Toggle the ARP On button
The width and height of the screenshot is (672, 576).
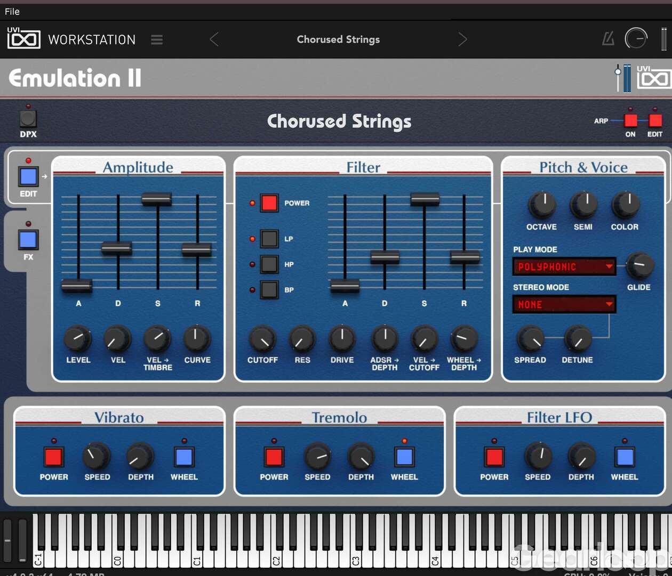point(630,120)
